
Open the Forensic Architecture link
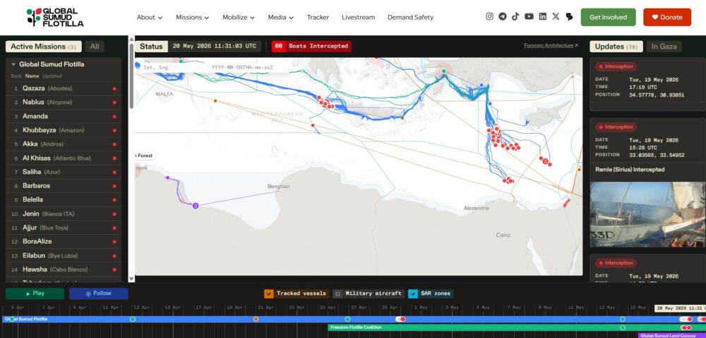coord(551,46)
